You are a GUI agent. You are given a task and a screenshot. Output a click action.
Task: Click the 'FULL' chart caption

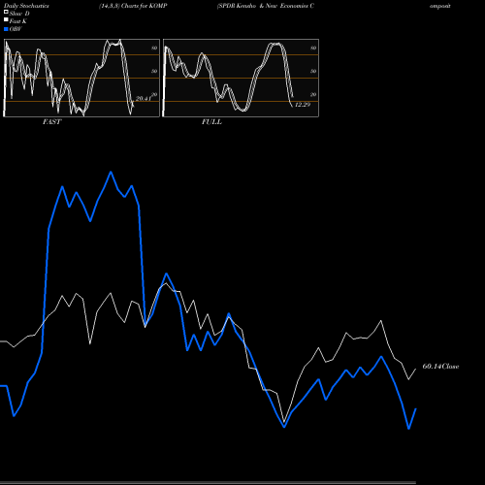(x=211, y=122)
